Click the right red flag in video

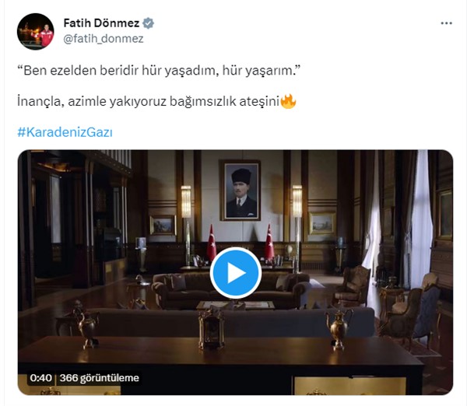coord(269,243)
